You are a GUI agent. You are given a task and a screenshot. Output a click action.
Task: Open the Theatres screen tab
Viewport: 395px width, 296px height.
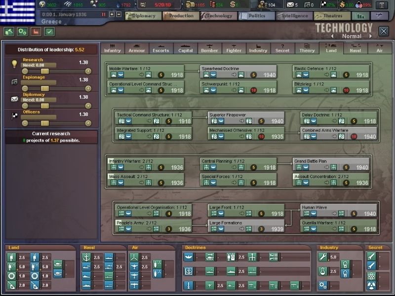click(x=332, y=16)
